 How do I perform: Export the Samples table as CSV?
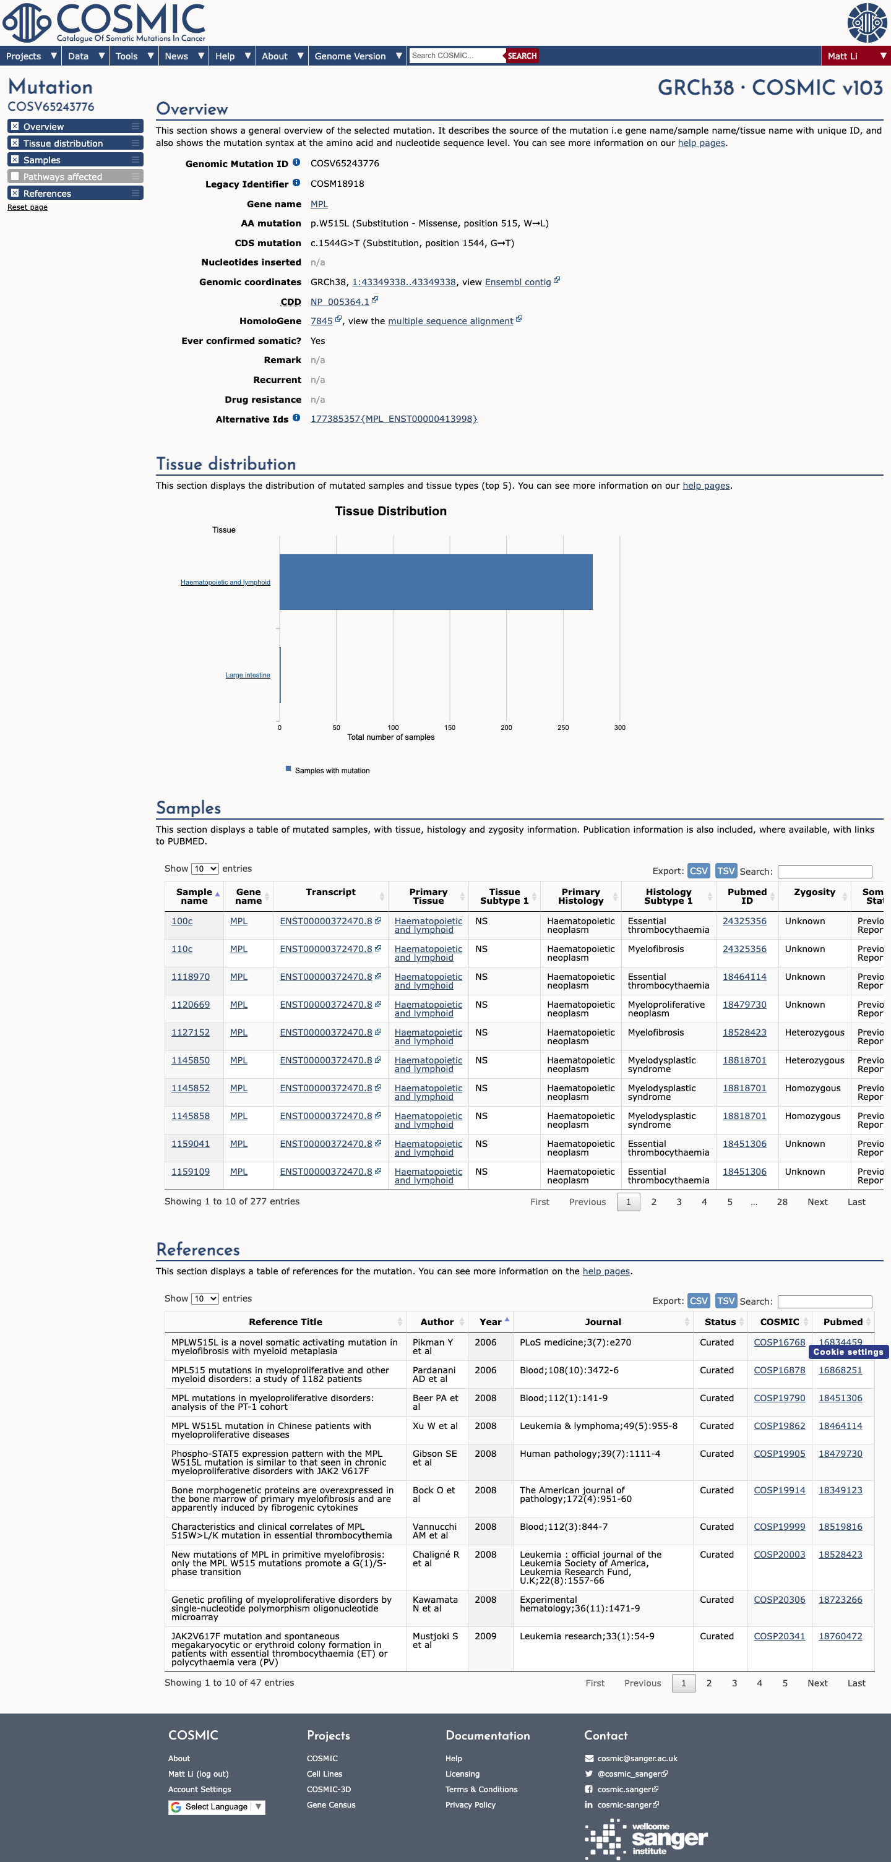click(699, 870)
